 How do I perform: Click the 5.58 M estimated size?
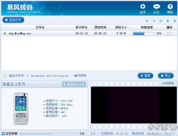click(x=121, y=33)
